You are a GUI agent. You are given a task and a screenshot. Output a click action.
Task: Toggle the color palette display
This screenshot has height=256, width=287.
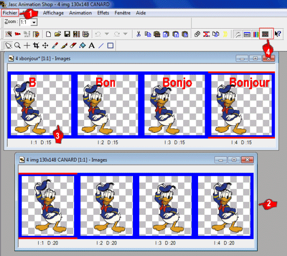coord(256,34)
